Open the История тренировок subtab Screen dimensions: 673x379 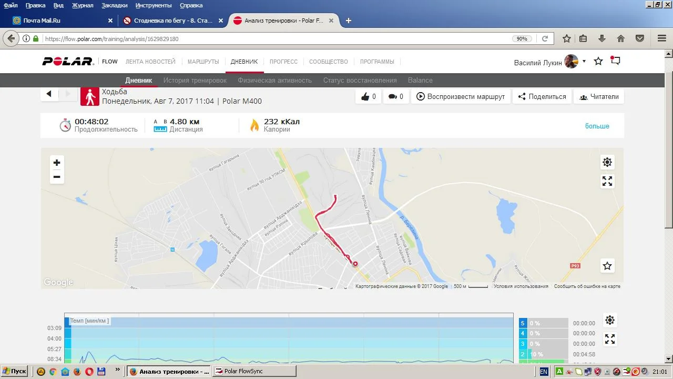[x=195, y=80]
